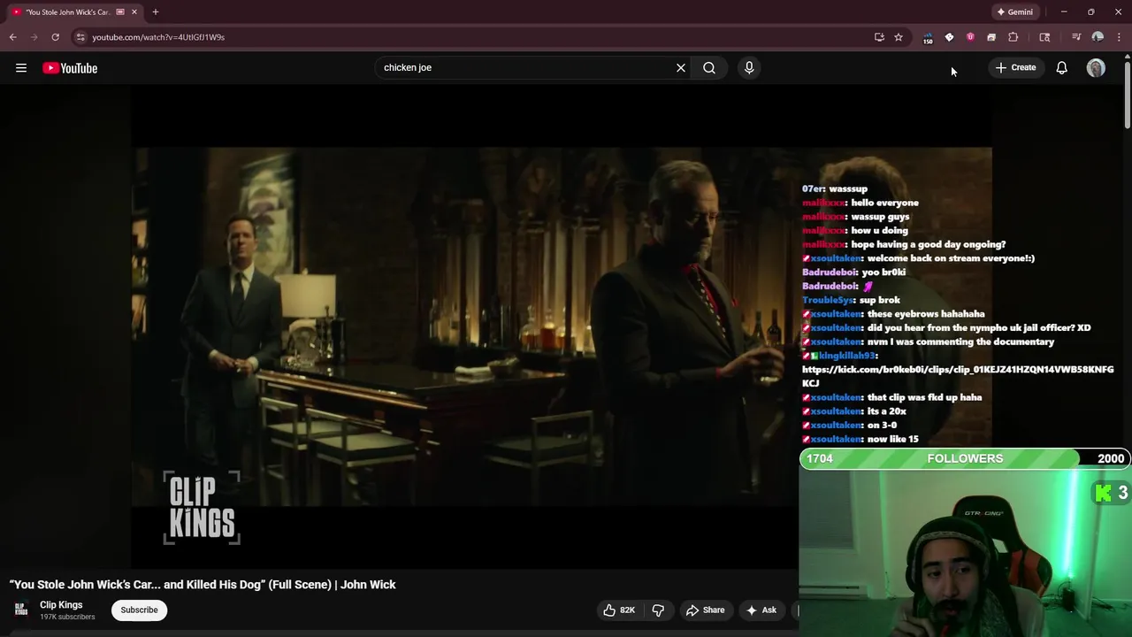1132x637 pixels.
Task: Open Chrome's three-dot menu
Action: point(1119,37)
